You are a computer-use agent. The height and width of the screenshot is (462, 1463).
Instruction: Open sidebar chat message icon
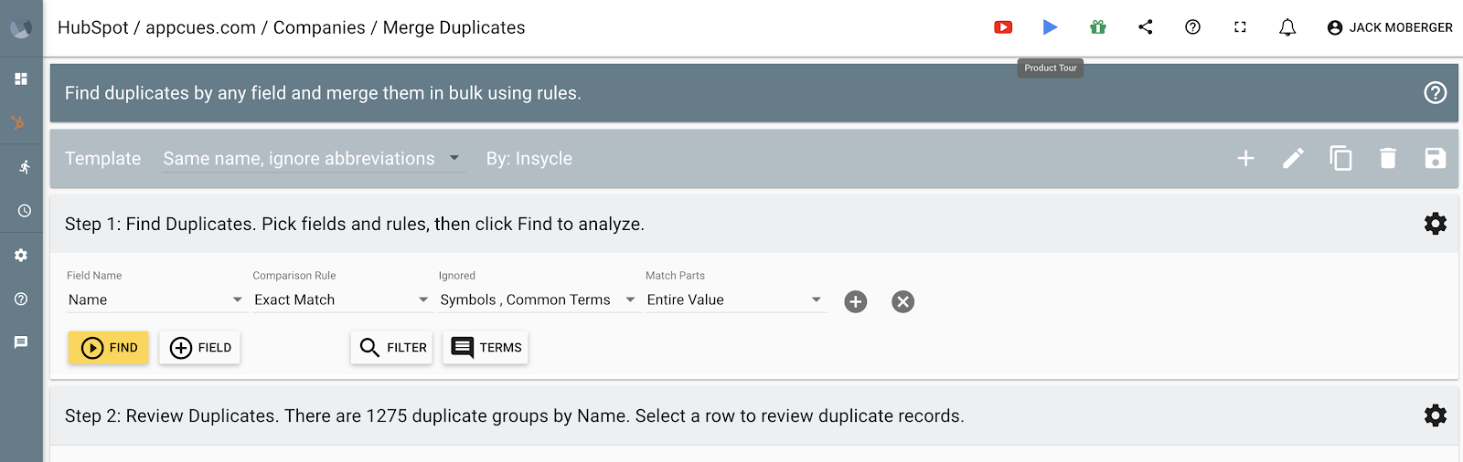click(x=21, y=342)
